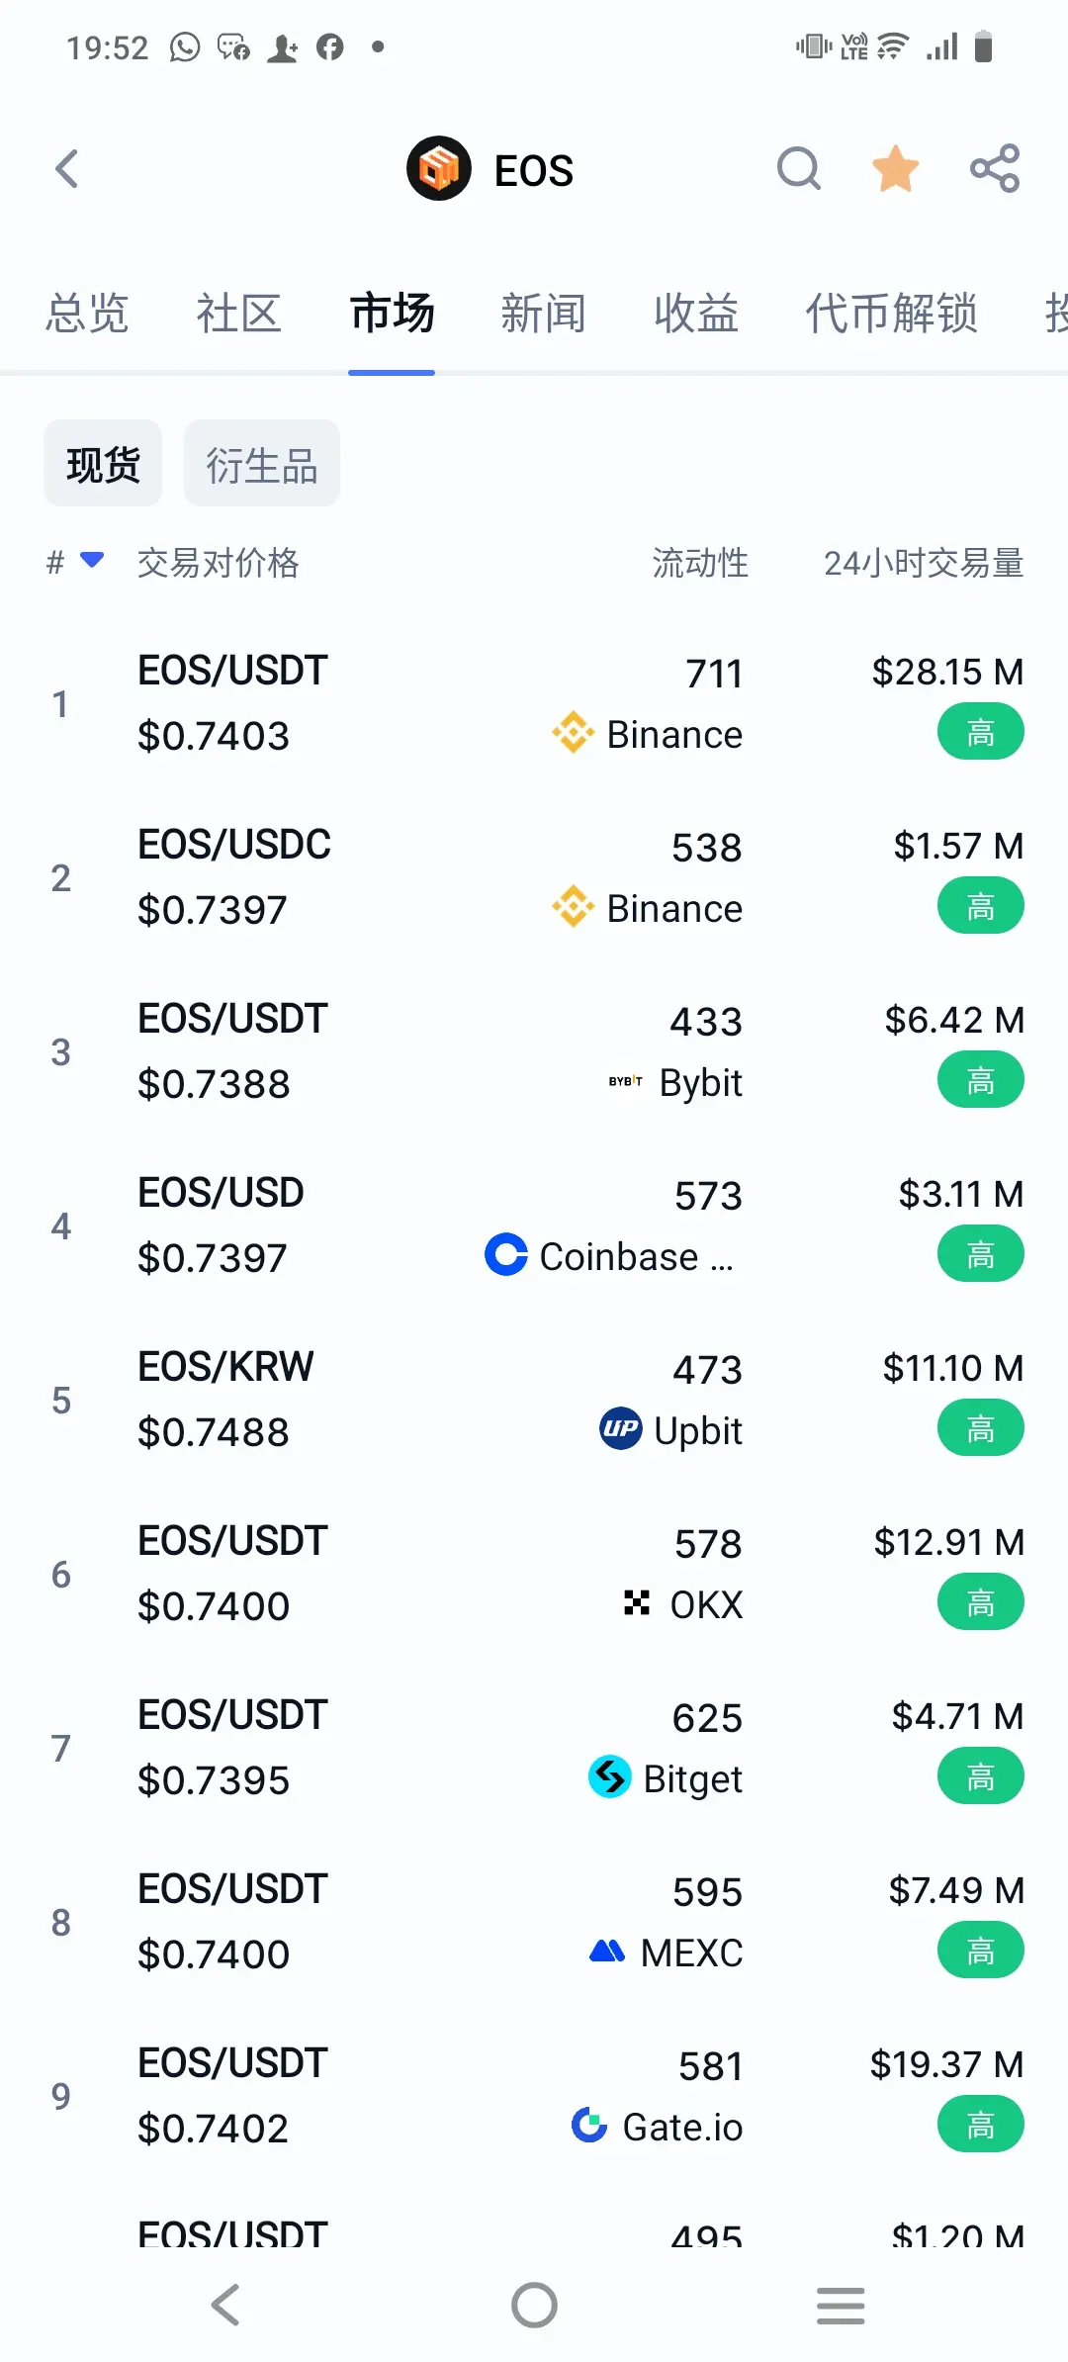The height and width of the screenshot is (2362, 1068).
Task: Sort by the 流动性 column header
Action: (700, 562)
